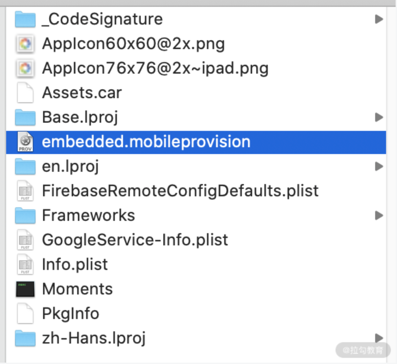This screenshot has height=364, width=397.
Task: Select the Moments executable name
Action: 77,289
